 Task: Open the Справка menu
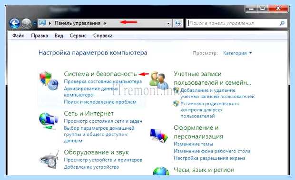tap(103, 36)
